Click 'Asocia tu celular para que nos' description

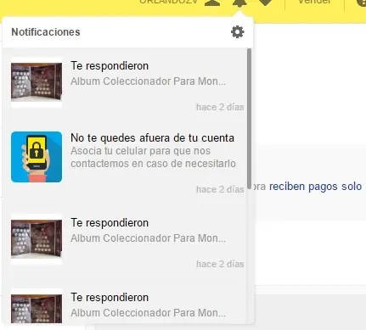coord(141,151)
